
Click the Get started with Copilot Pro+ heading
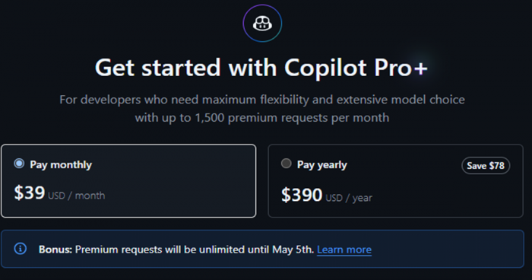click(x=261, y=68)
